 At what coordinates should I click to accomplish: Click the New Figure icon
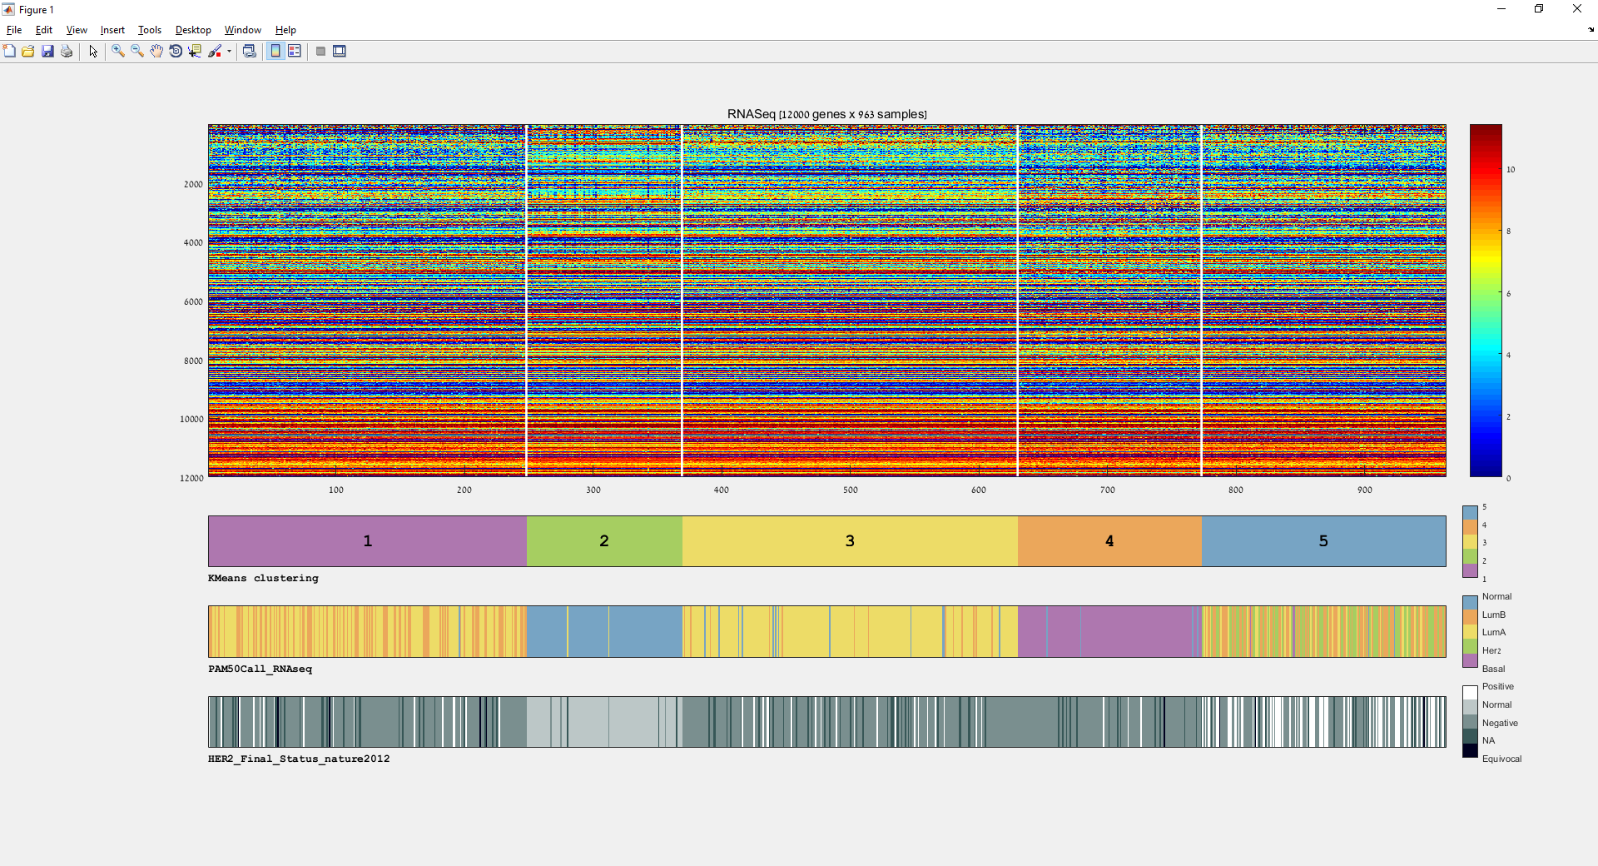[x=9, y=52]
